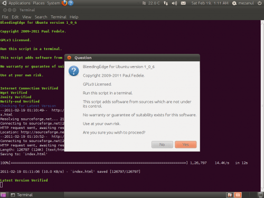This screenshot has width=264, height=198.
Task: Launch Firefox from the top panel
Action: [x=64, y=3]
